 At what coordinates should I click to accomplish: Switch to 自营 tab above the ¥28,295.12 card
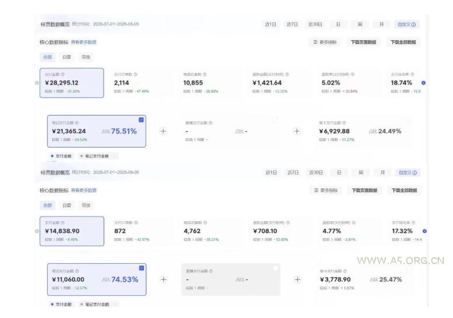[x=66, y=57]
